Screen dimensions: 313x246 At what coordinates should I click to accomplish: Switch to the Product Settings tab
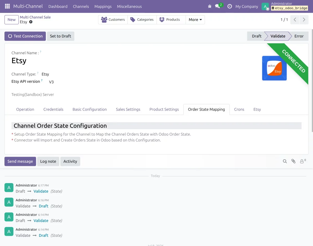164,109
